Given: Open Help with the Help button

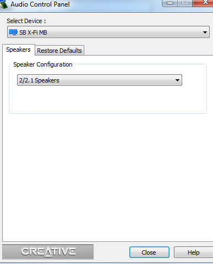Looking at the screenshot, I should pyautogui.click(x=193, y=252).
